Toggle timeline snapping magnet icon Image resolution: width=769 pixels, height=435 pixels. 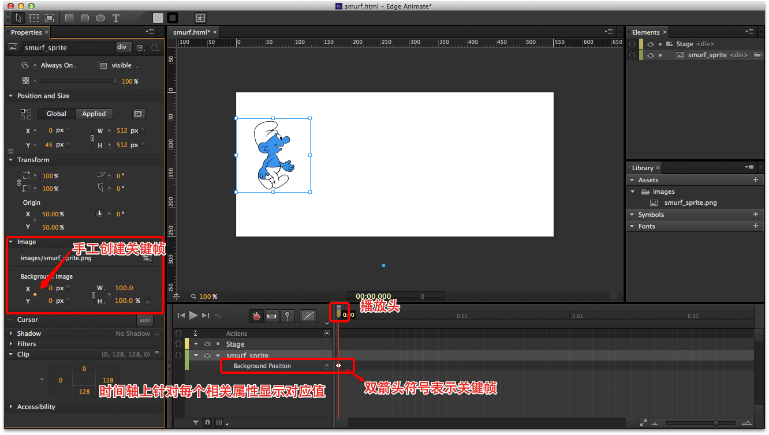207,423
